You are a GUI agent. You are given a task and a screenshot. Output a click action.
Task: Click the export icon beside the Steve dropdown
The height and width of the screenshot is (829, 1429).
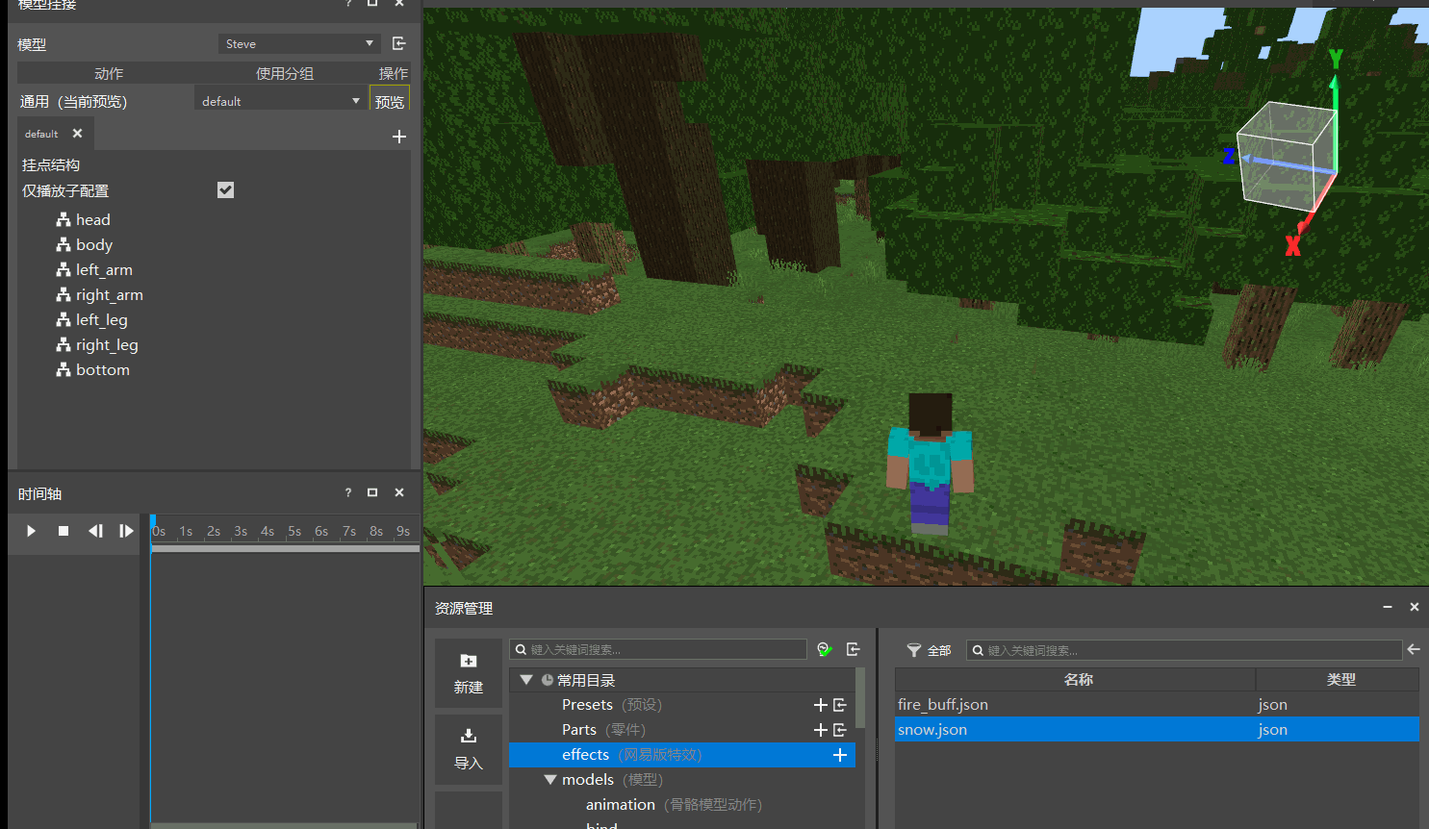[x=399, y=43]
